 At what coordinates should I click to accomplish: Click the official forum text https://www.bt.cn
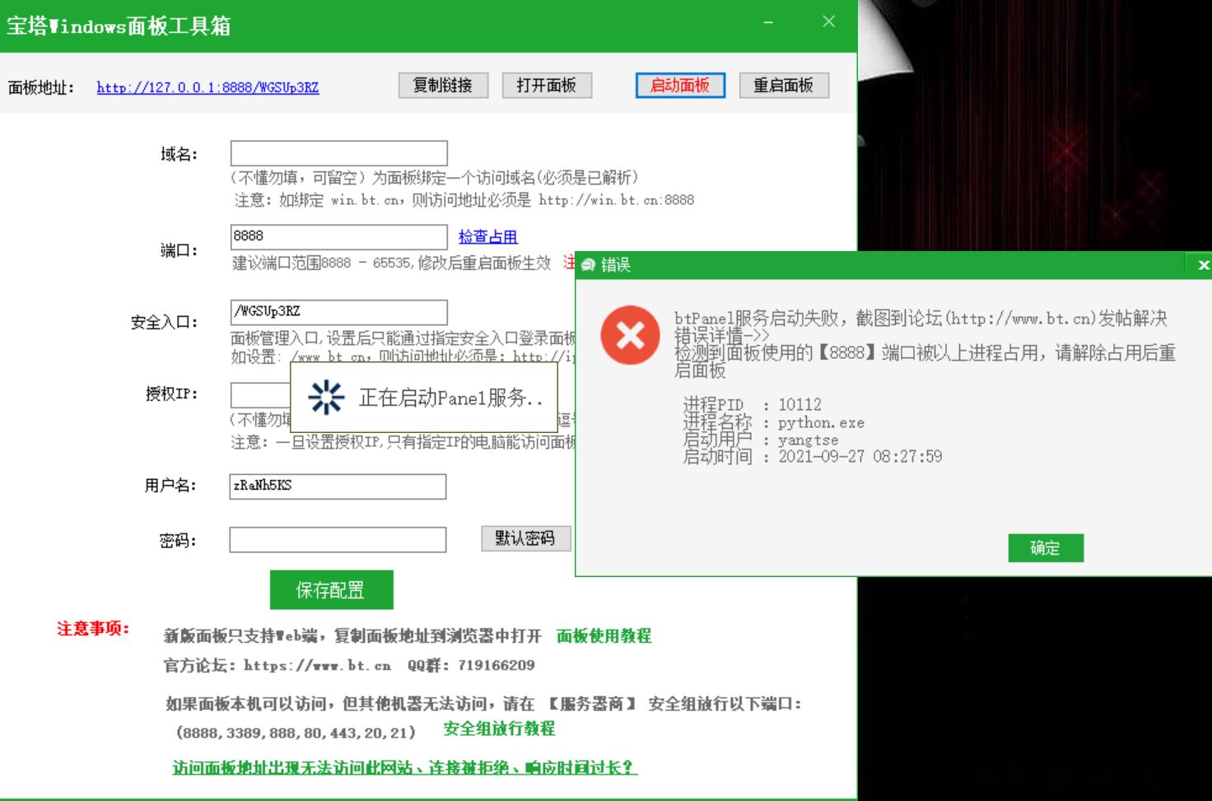[317, 665]
